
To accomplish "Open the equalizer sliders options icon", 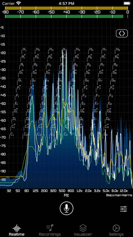I will point(123,209).
